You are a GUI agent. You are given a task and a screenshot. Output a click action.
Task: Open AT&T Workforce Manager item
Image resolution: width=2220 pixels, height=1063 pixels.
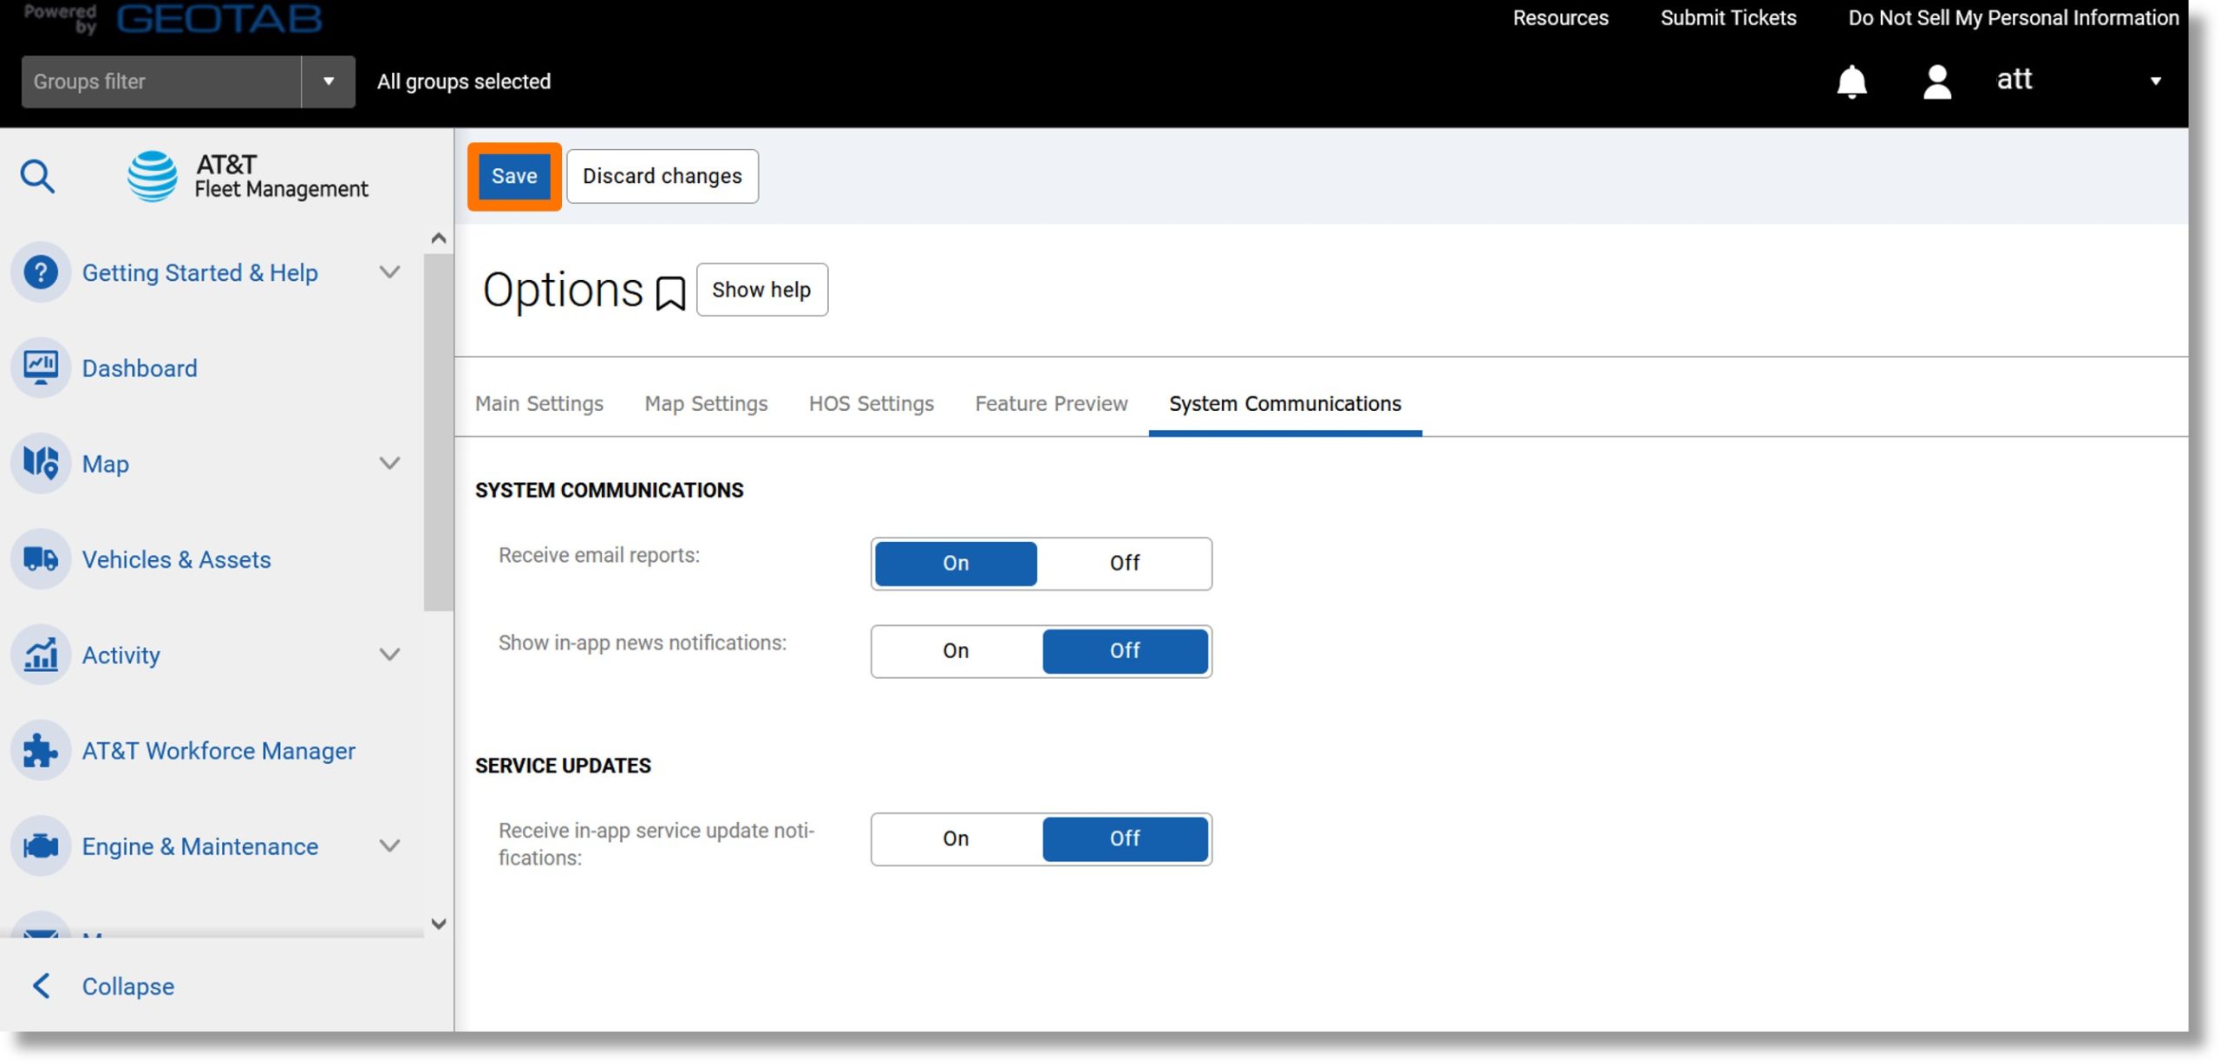pos(219,751)
